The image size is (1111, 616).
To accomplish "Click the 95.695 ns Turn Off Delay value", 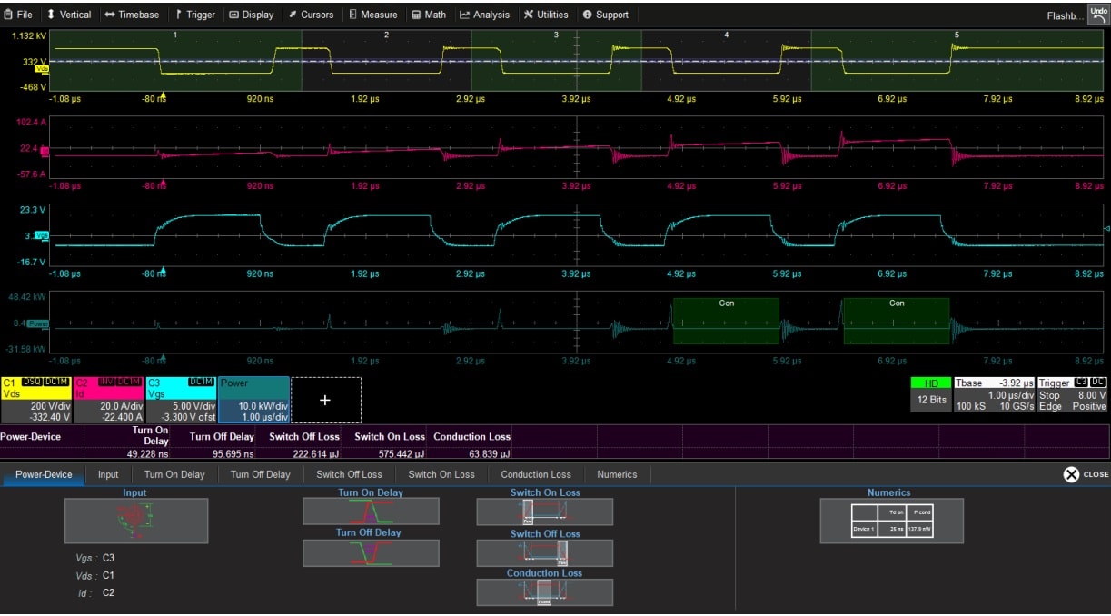I will click(233, 452).
